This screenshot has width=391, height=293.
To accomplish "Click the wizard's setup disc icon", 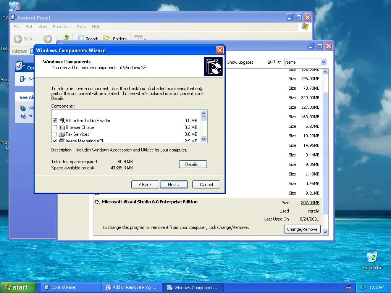I will pos(213,66).
